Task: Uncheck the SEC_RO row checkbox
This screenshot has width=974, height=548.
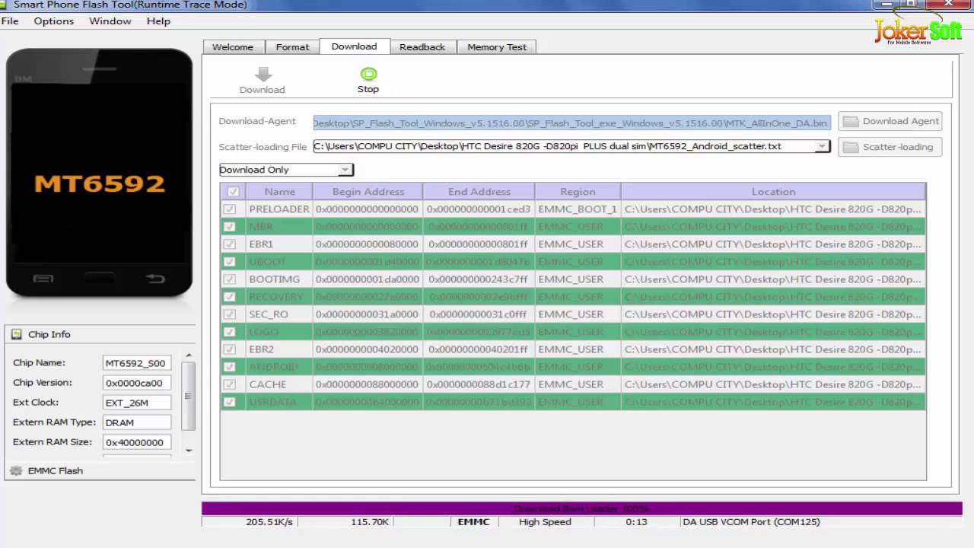Action: [x=230, y=314]
